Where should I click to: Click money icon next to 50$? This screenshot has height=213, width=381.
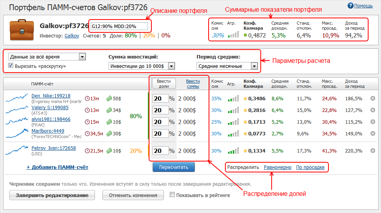pos(109,98)
